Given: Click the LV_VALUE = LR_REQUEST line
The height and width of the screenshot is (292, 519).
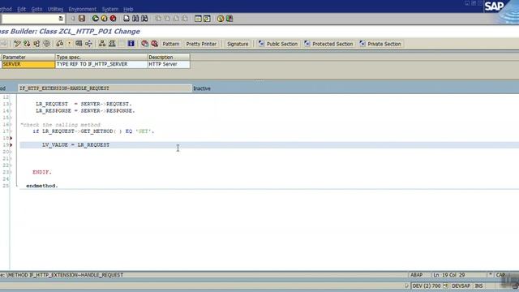Looking at the screenshot, I should [x=75, y=145].
